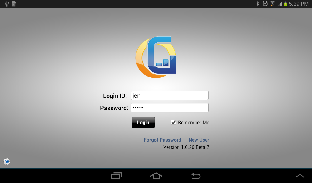Tap the Wi-Fi signal icon
Viewport: 312px width, 183px height.
[x=272, y=4]
